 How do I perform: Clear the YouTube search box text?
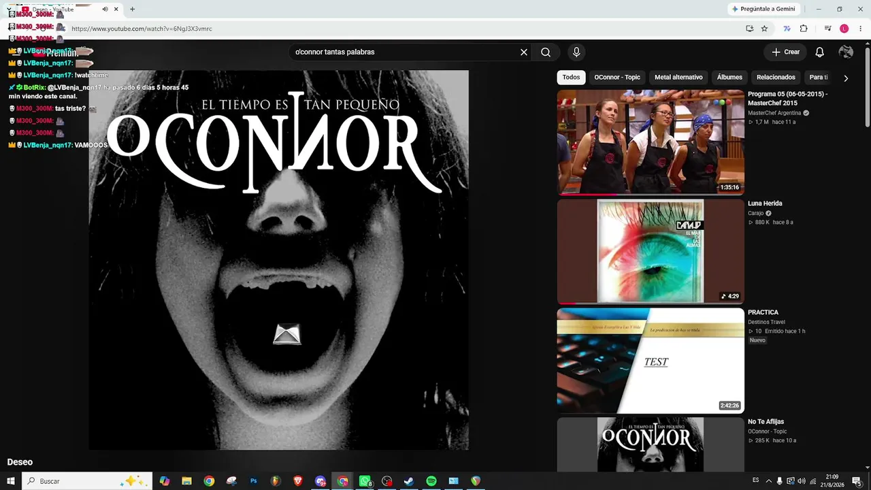click(524, 52)
